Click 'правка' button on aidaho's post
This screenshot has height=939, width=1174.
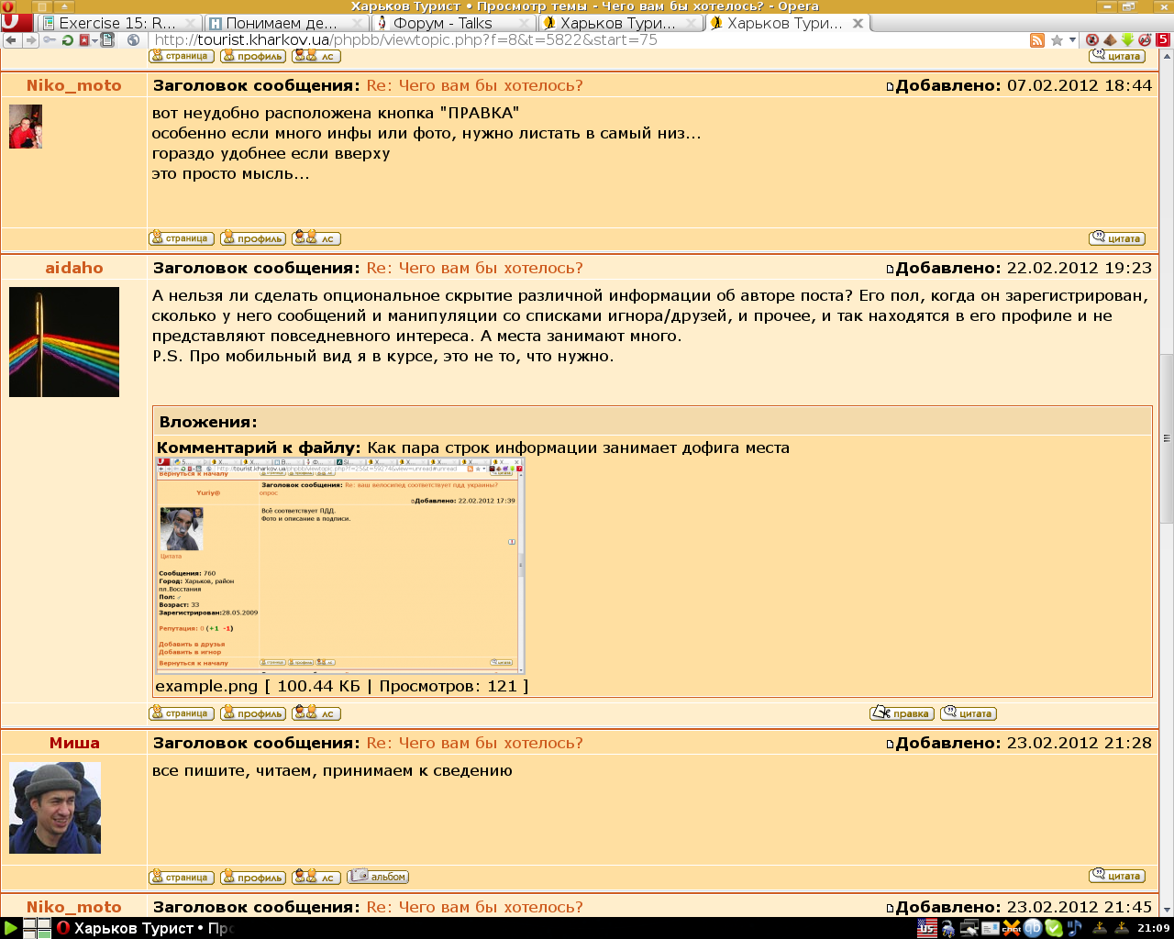click(902, 713)
